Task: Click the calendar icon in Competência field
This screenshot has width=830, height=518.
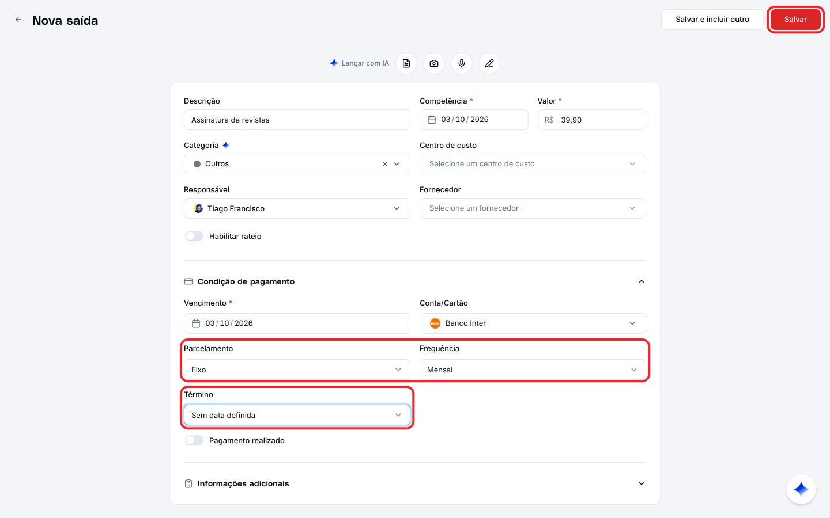Action: point(432,120)
